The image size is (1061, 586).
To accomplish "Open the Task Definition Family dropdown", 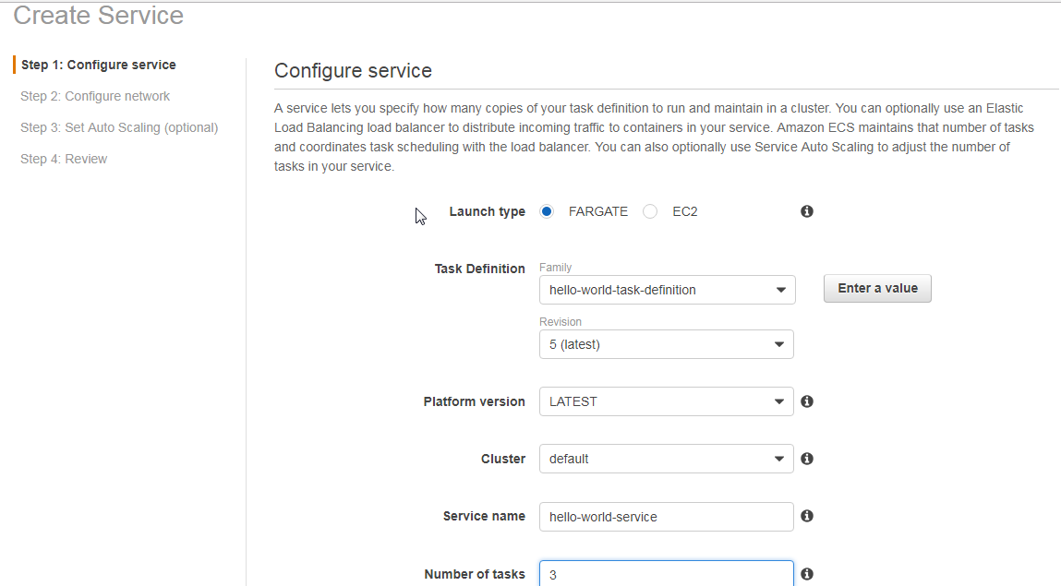I will point(668,290).
